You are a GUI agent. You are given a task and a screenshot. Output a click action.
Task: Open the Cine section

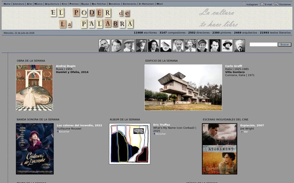click(x=65, y=4)
